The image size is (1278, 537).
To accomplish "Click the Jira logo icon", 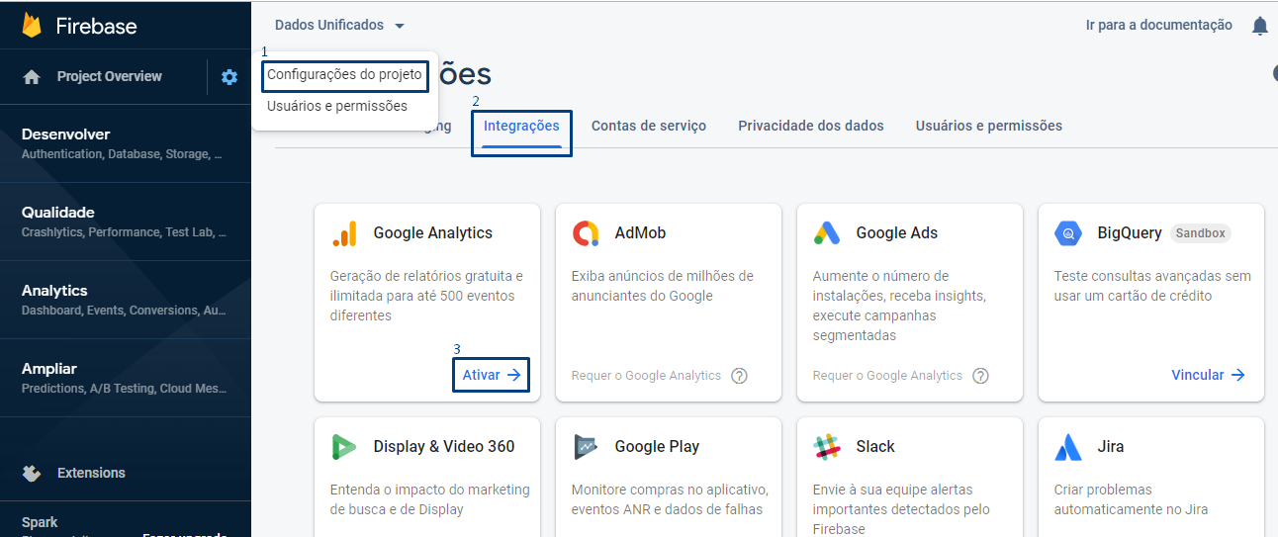I will [1068, 447].
